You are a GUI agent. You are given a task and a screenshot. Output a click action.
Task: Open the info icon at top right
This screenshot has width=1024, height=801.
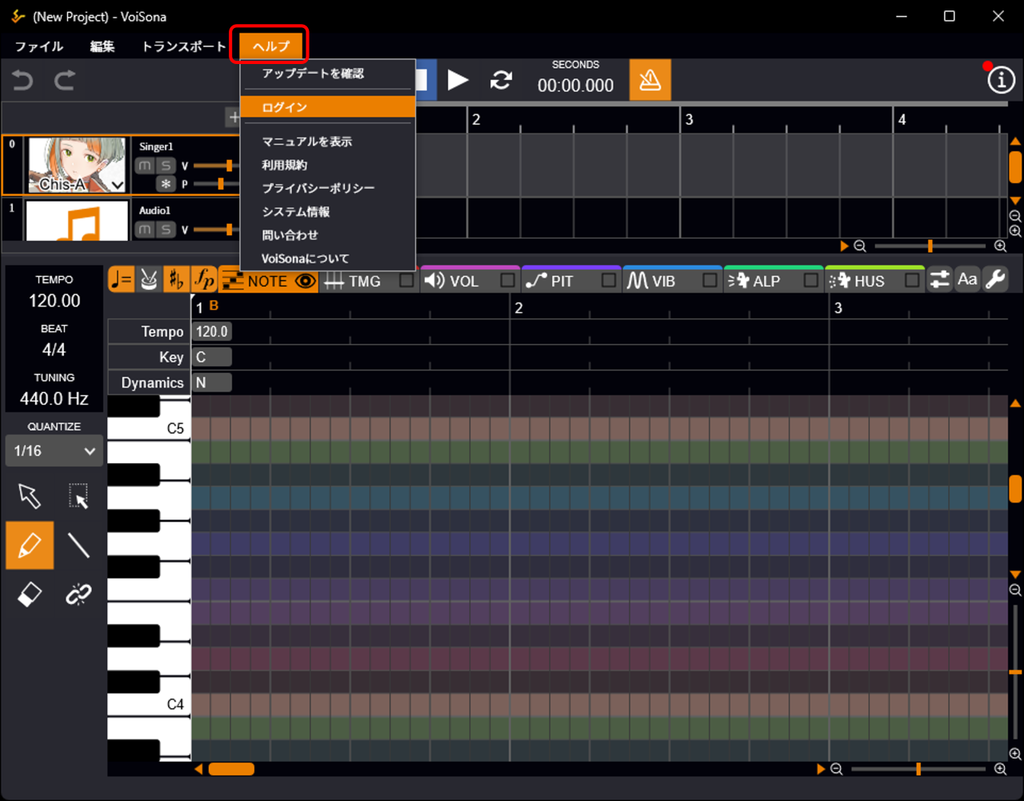coord(1001,80)
